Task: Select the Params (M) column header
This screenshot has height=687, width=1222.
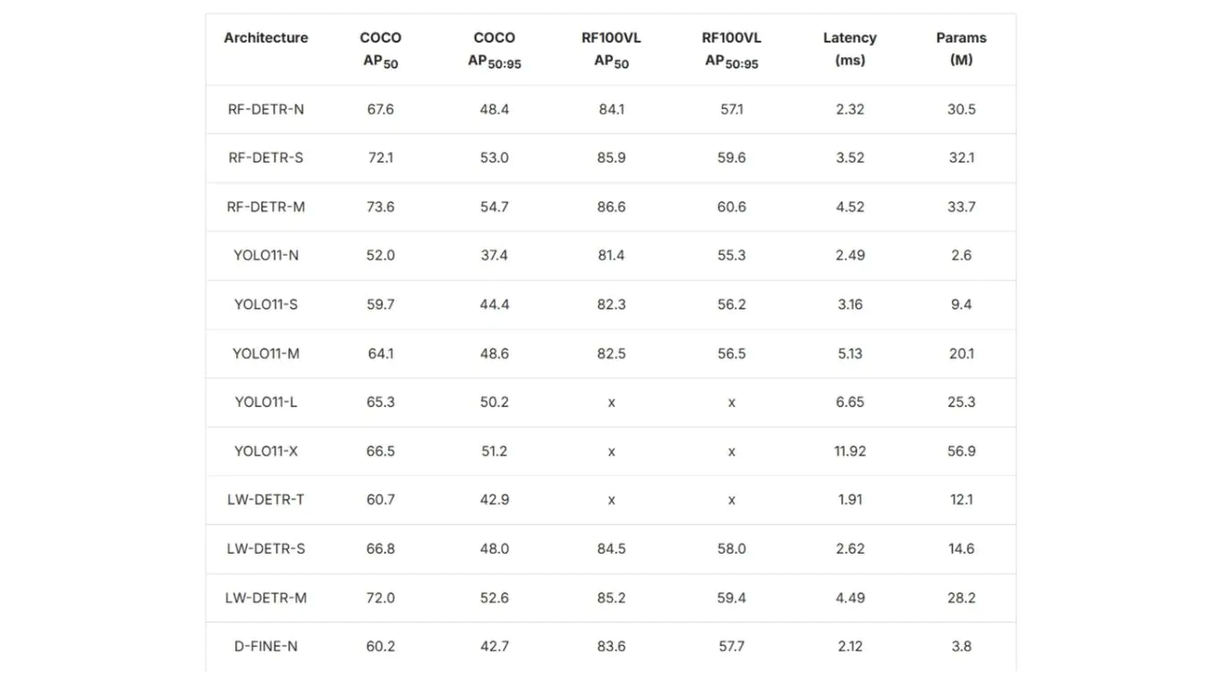Action: point(961,49)
